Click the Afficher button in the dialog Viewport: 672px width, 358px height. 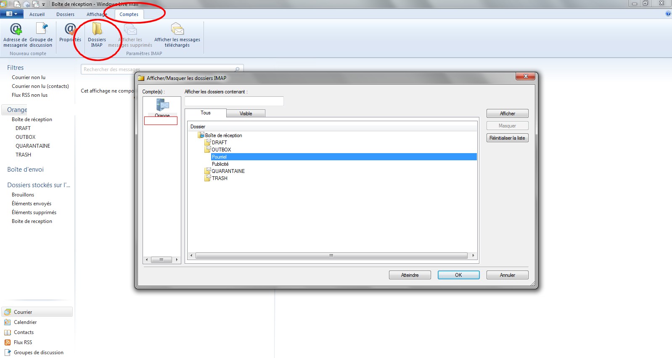pyautogui.click(x=508, y=114)
